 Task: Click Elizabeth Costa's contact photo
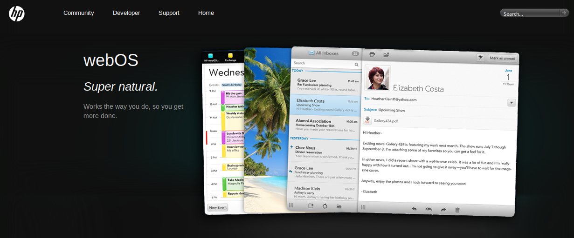(377, 77)
